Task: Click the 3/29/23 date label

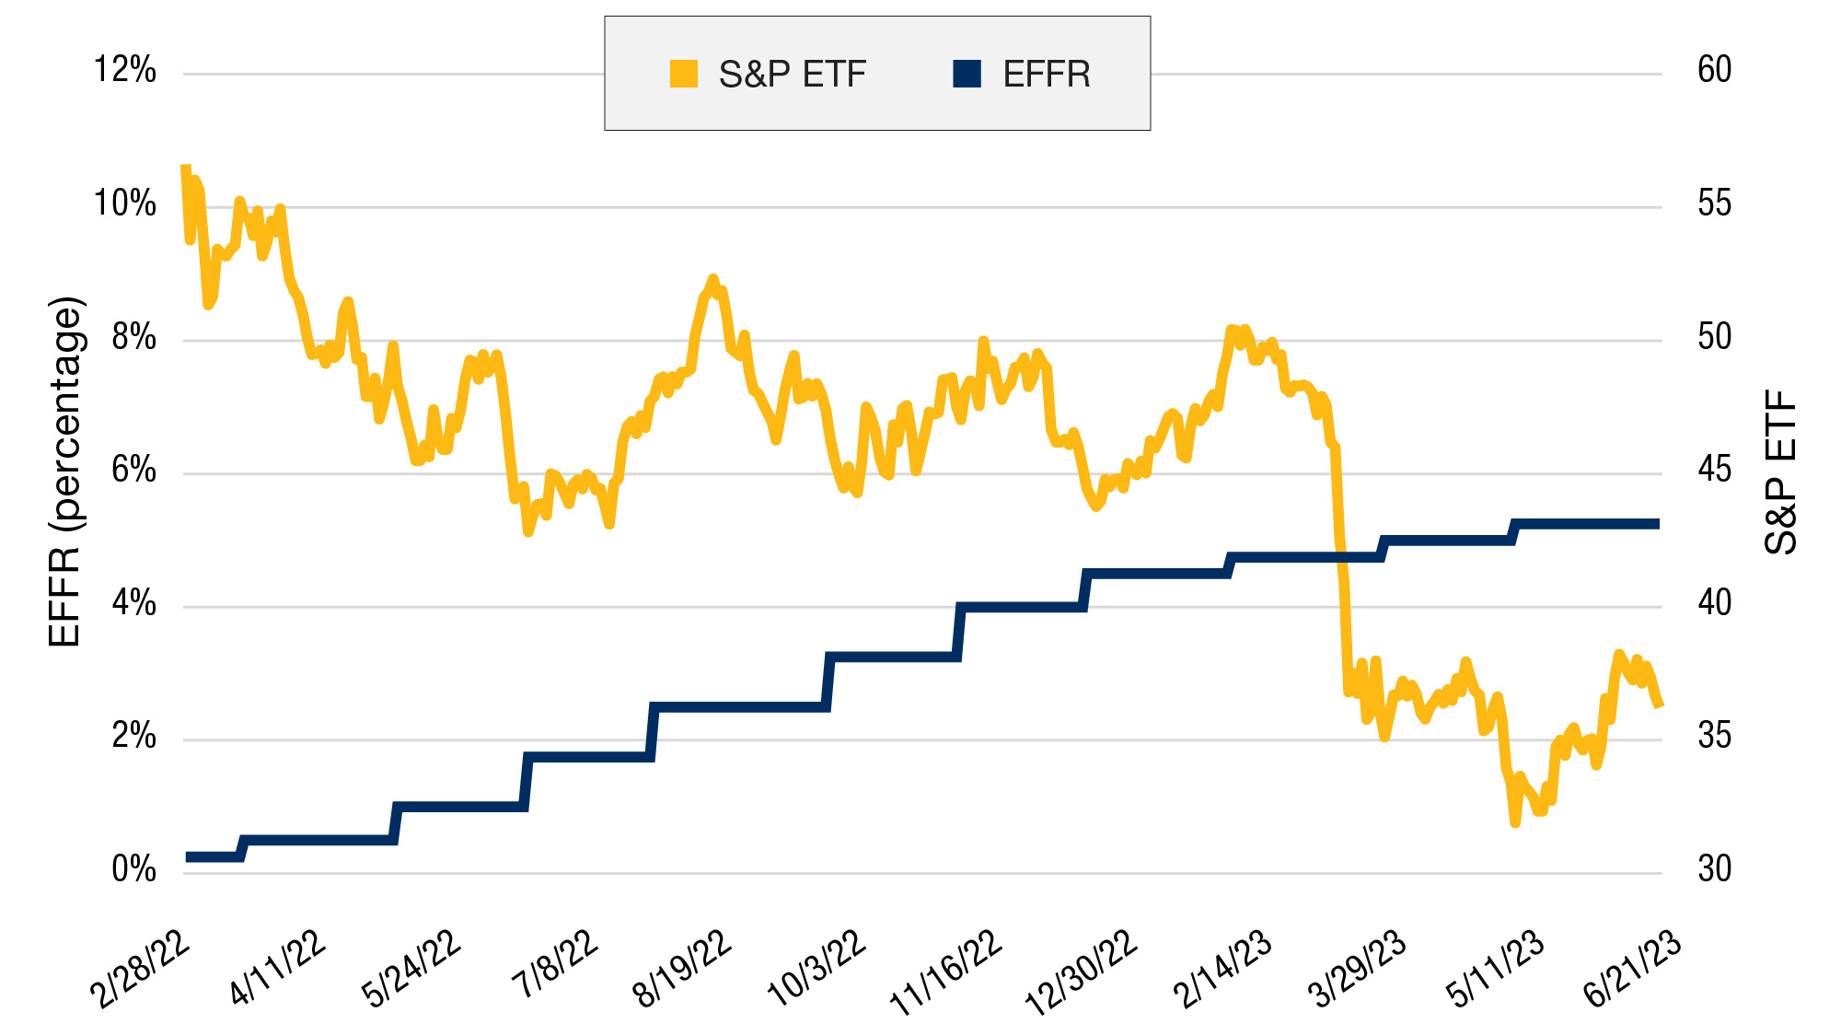Action: 1357,970
